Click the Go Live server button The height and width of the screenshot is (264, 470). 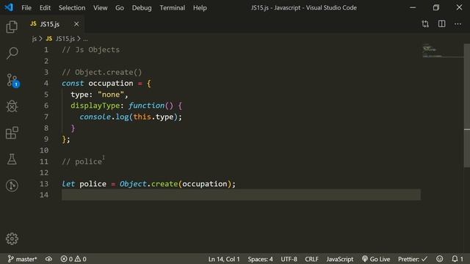[x=376, y=259]
